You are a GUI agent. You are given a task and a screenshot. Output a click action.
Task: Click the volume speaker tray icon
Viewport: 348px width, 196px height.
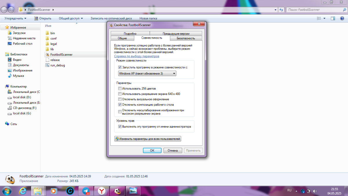315,191
